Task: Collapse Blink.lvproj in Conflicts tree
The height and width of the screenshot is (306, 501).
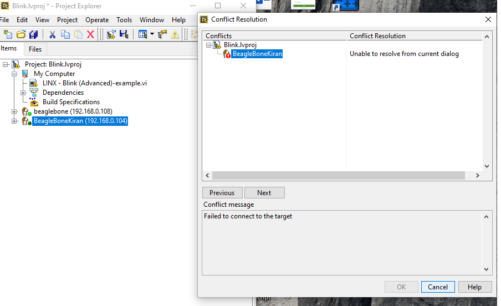Action: (x=208, y=45)
